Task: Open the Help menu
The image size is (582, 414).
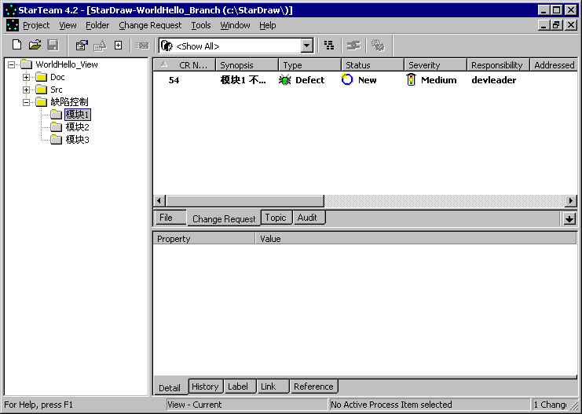Action: tap(267, 25)
